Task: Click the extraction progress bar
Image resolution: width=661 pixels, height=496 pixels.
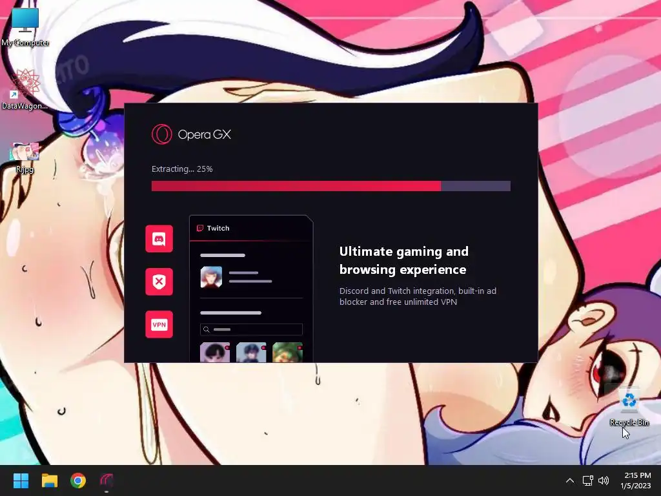Action: click(331, 186)
